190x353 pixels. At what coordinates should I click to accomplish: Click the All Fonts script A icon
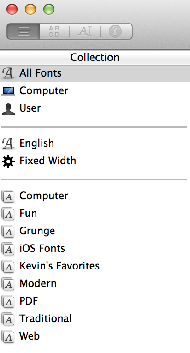[x=8, y=73]
